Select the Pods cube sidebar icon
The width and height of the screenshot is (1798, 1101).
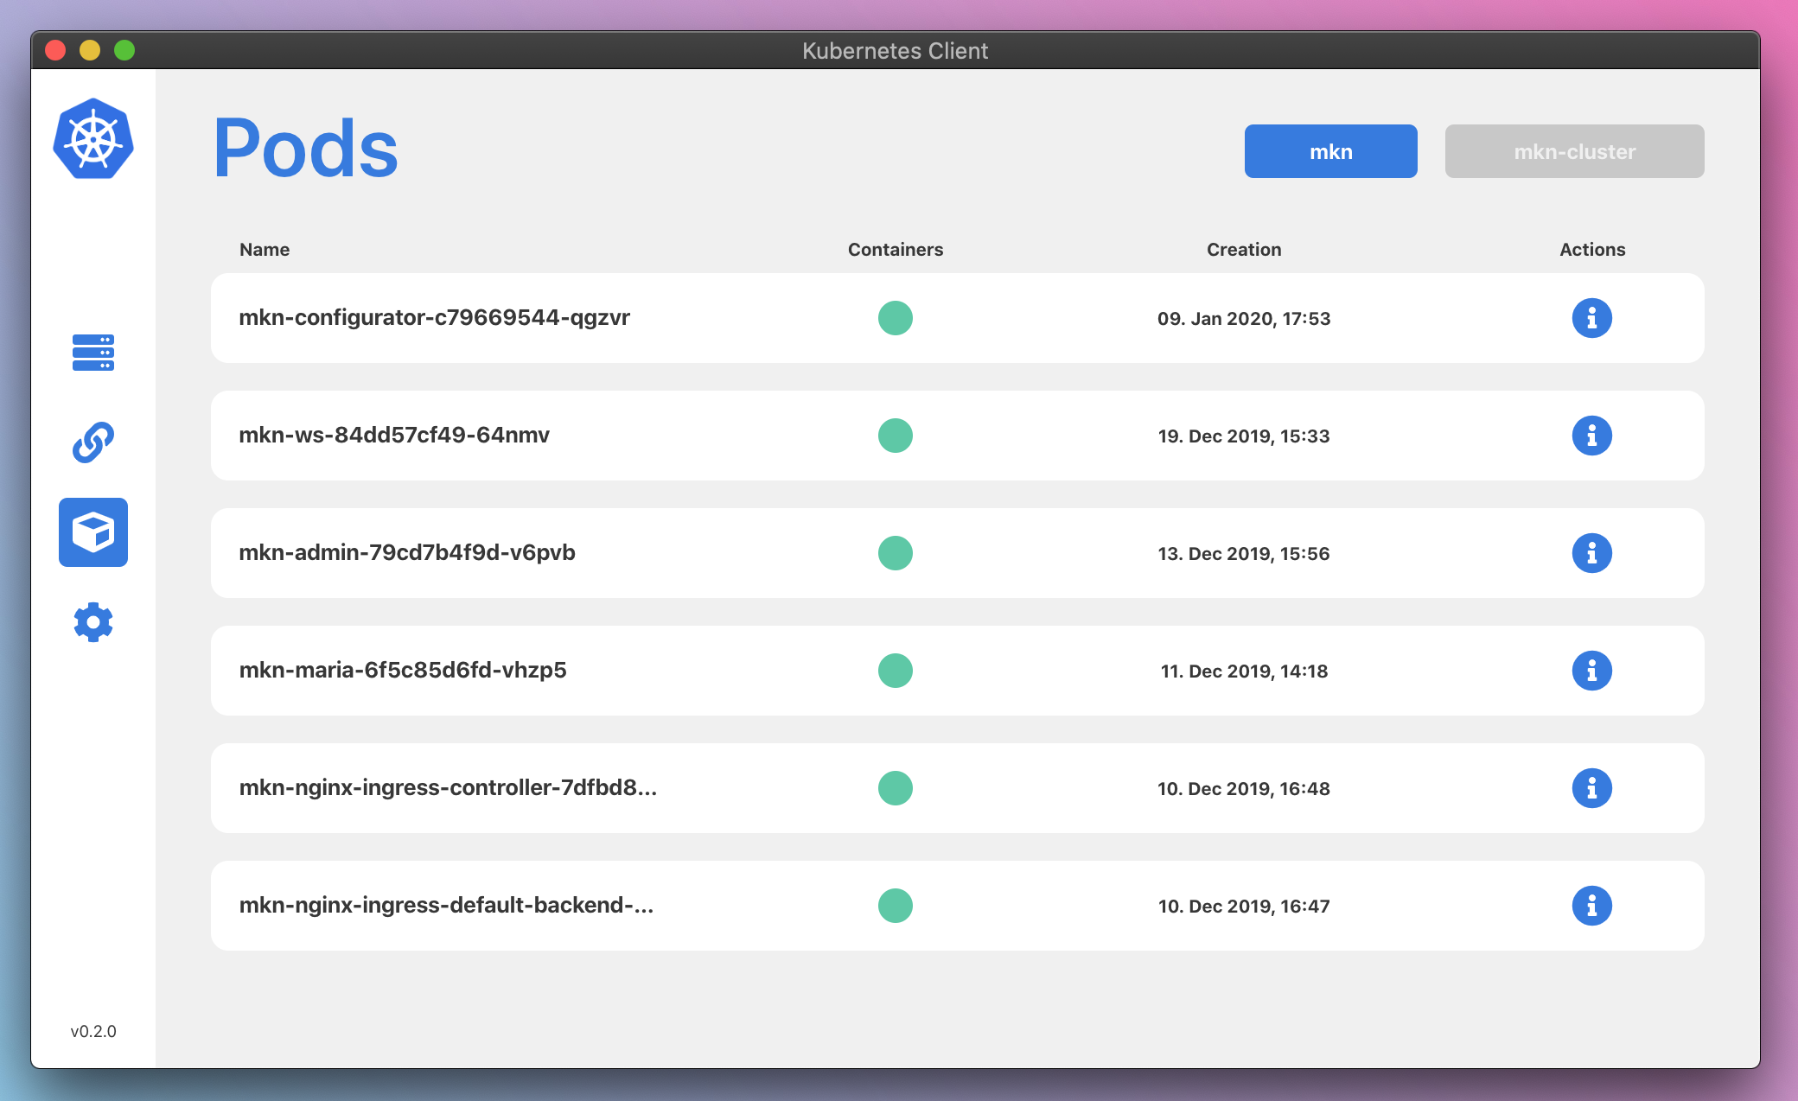(93, 532)
